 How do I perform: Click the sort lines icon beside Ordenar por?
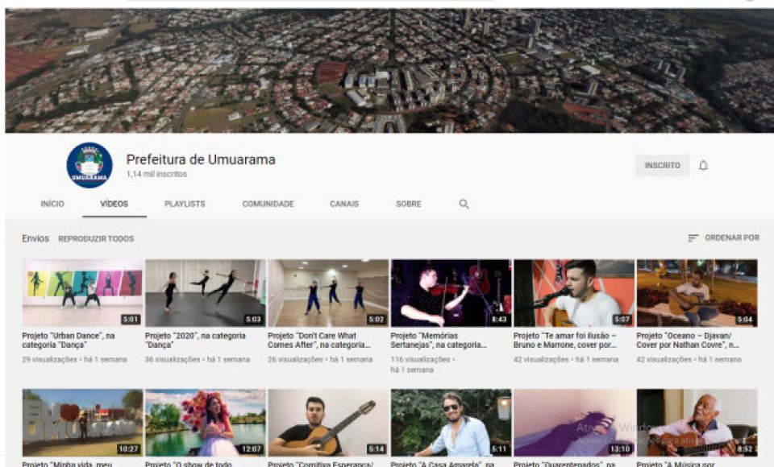pos(693,238)
